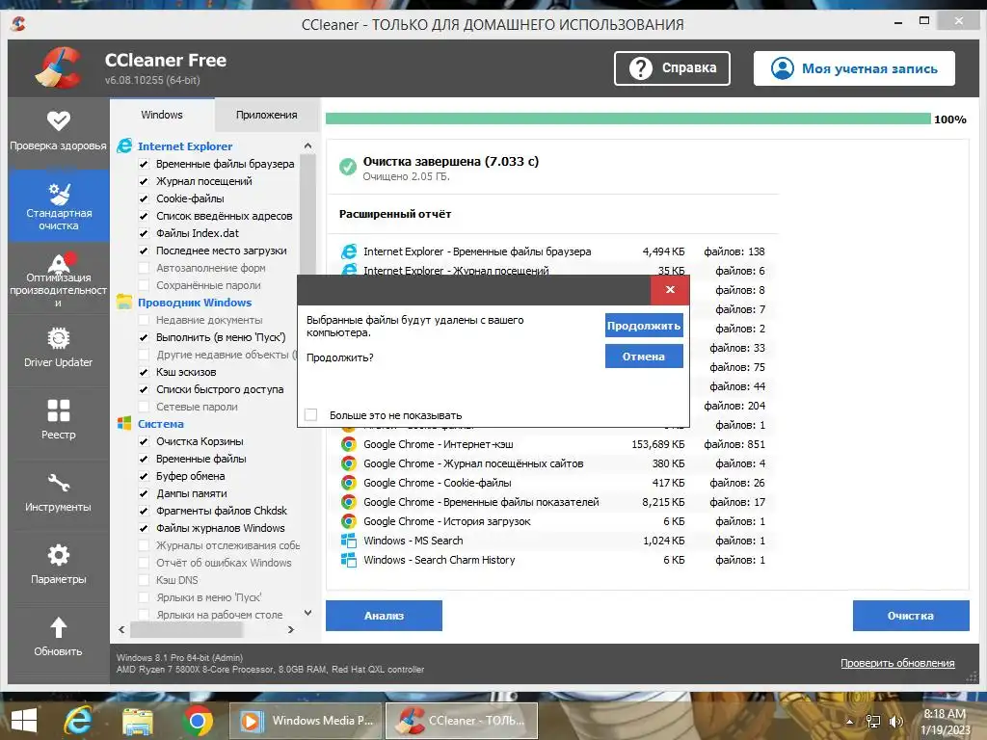Image resolution: width=987 pixels, height=740 pixels.
Task: Collapse the Internet Explorer category
Action: pyautogui.click(x=185, y=146)
